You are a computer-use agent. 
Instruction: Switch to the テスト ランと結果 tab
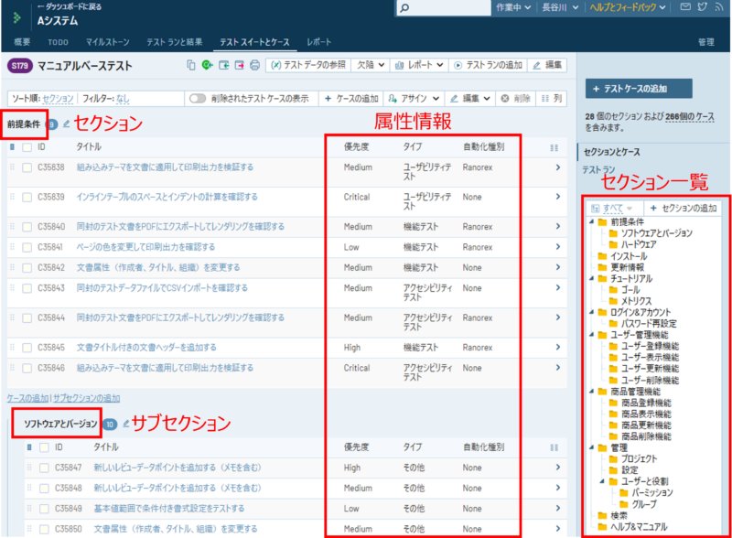click(175, 42)
